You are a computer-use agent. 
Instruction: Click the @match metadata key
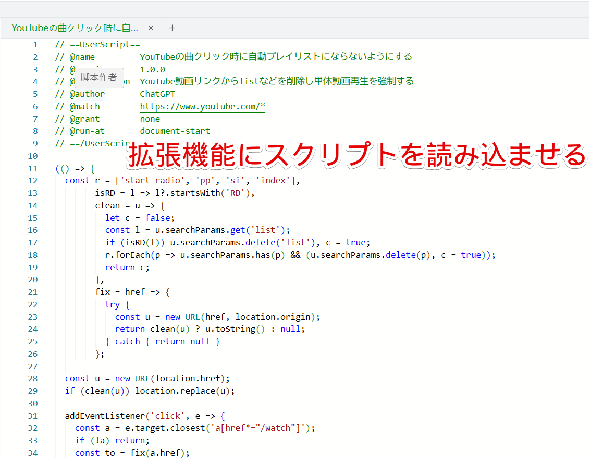click(x=85, y=106)
